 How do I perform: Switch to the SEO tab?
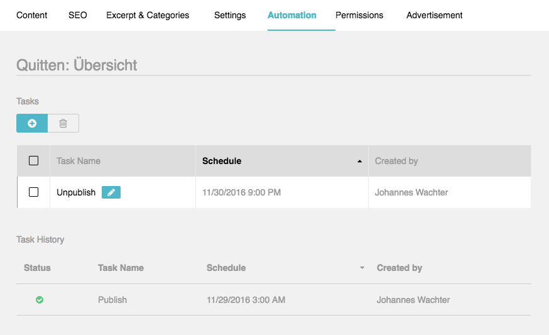coord(78,16)
